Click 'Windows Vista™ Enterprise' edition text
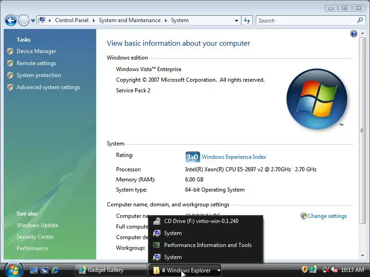 [x=148, y=69]
